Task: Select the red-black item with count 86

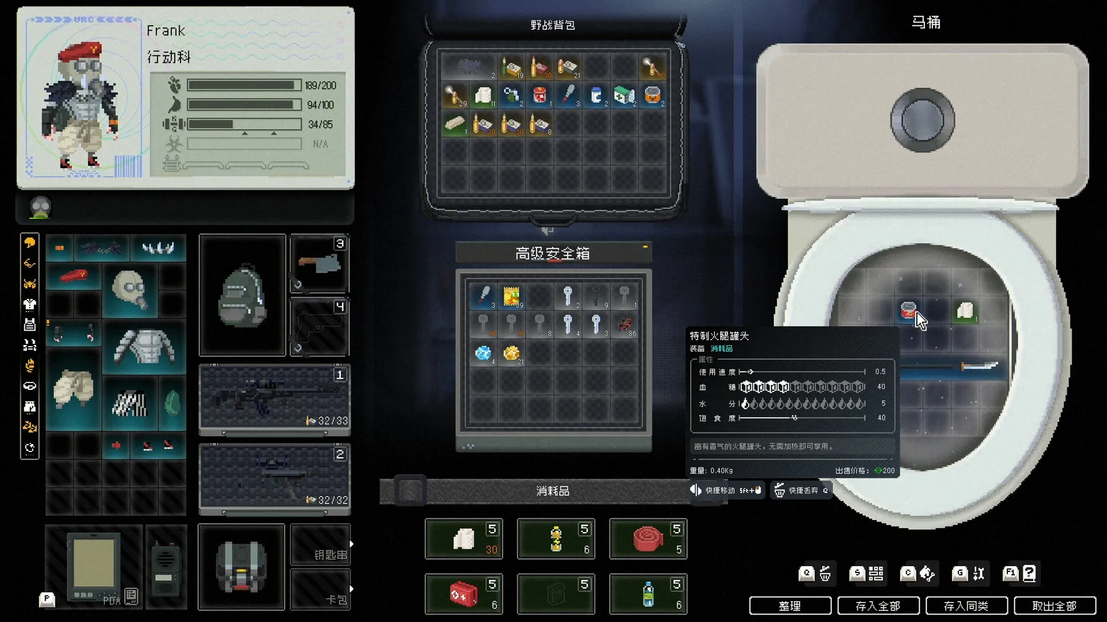Action: pyautogui.click(x=624, y=324)
